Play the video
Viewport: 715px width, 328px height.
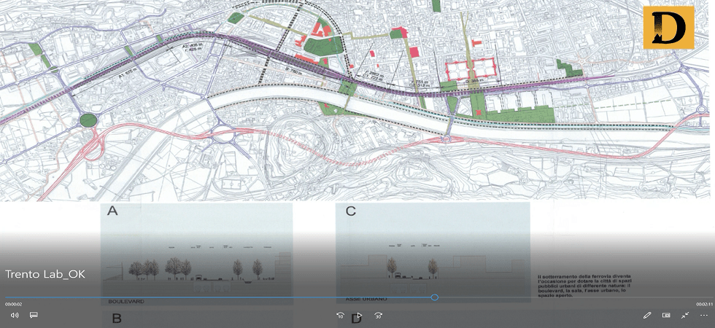[x=358, y=316]
